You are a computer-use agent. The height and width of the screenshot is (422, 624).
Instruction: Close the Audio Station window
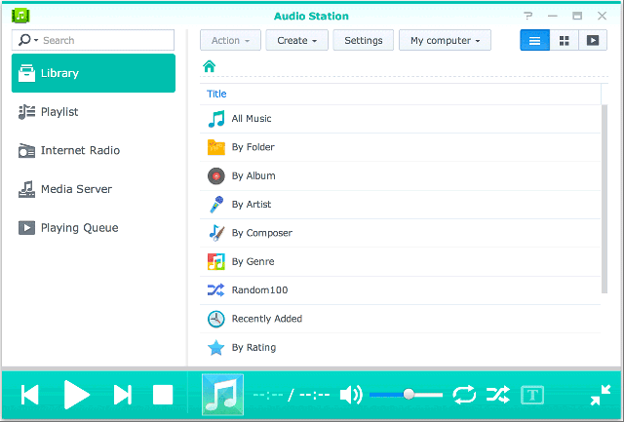pos(603,16)
